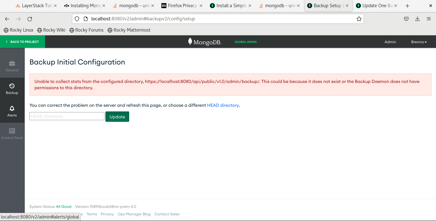This screenshot has width=436, height=221.
Task: Close the Firefox Privacy tab
Action: [x=201, y=6]
